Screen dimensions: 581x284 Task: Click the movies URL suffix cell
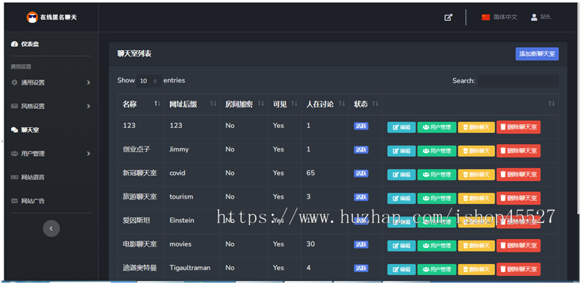(x=180, y=244)
